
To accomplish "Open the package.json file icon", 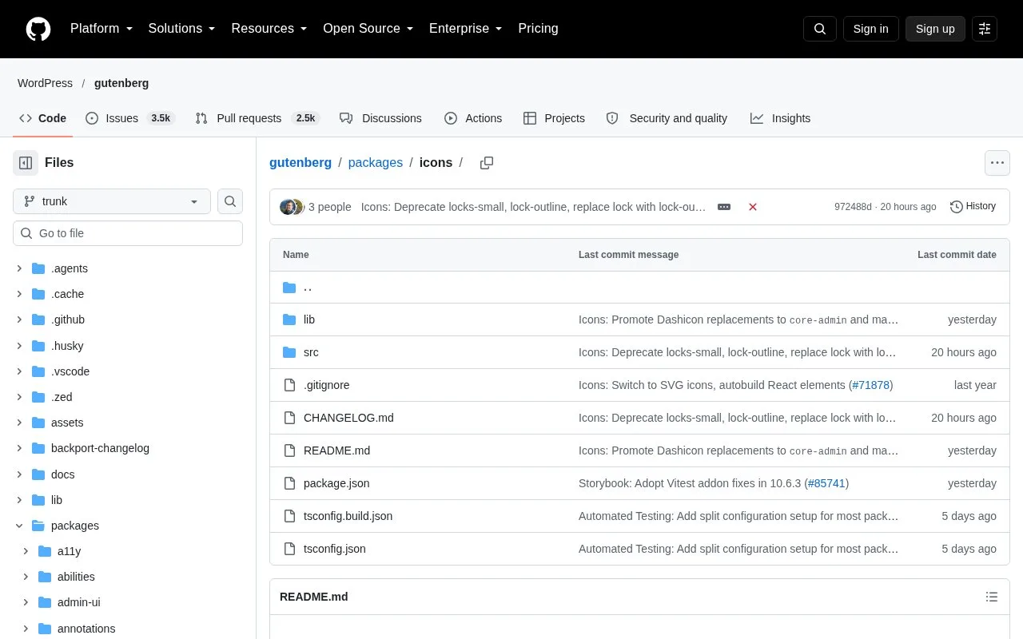I will coord(289,483).
